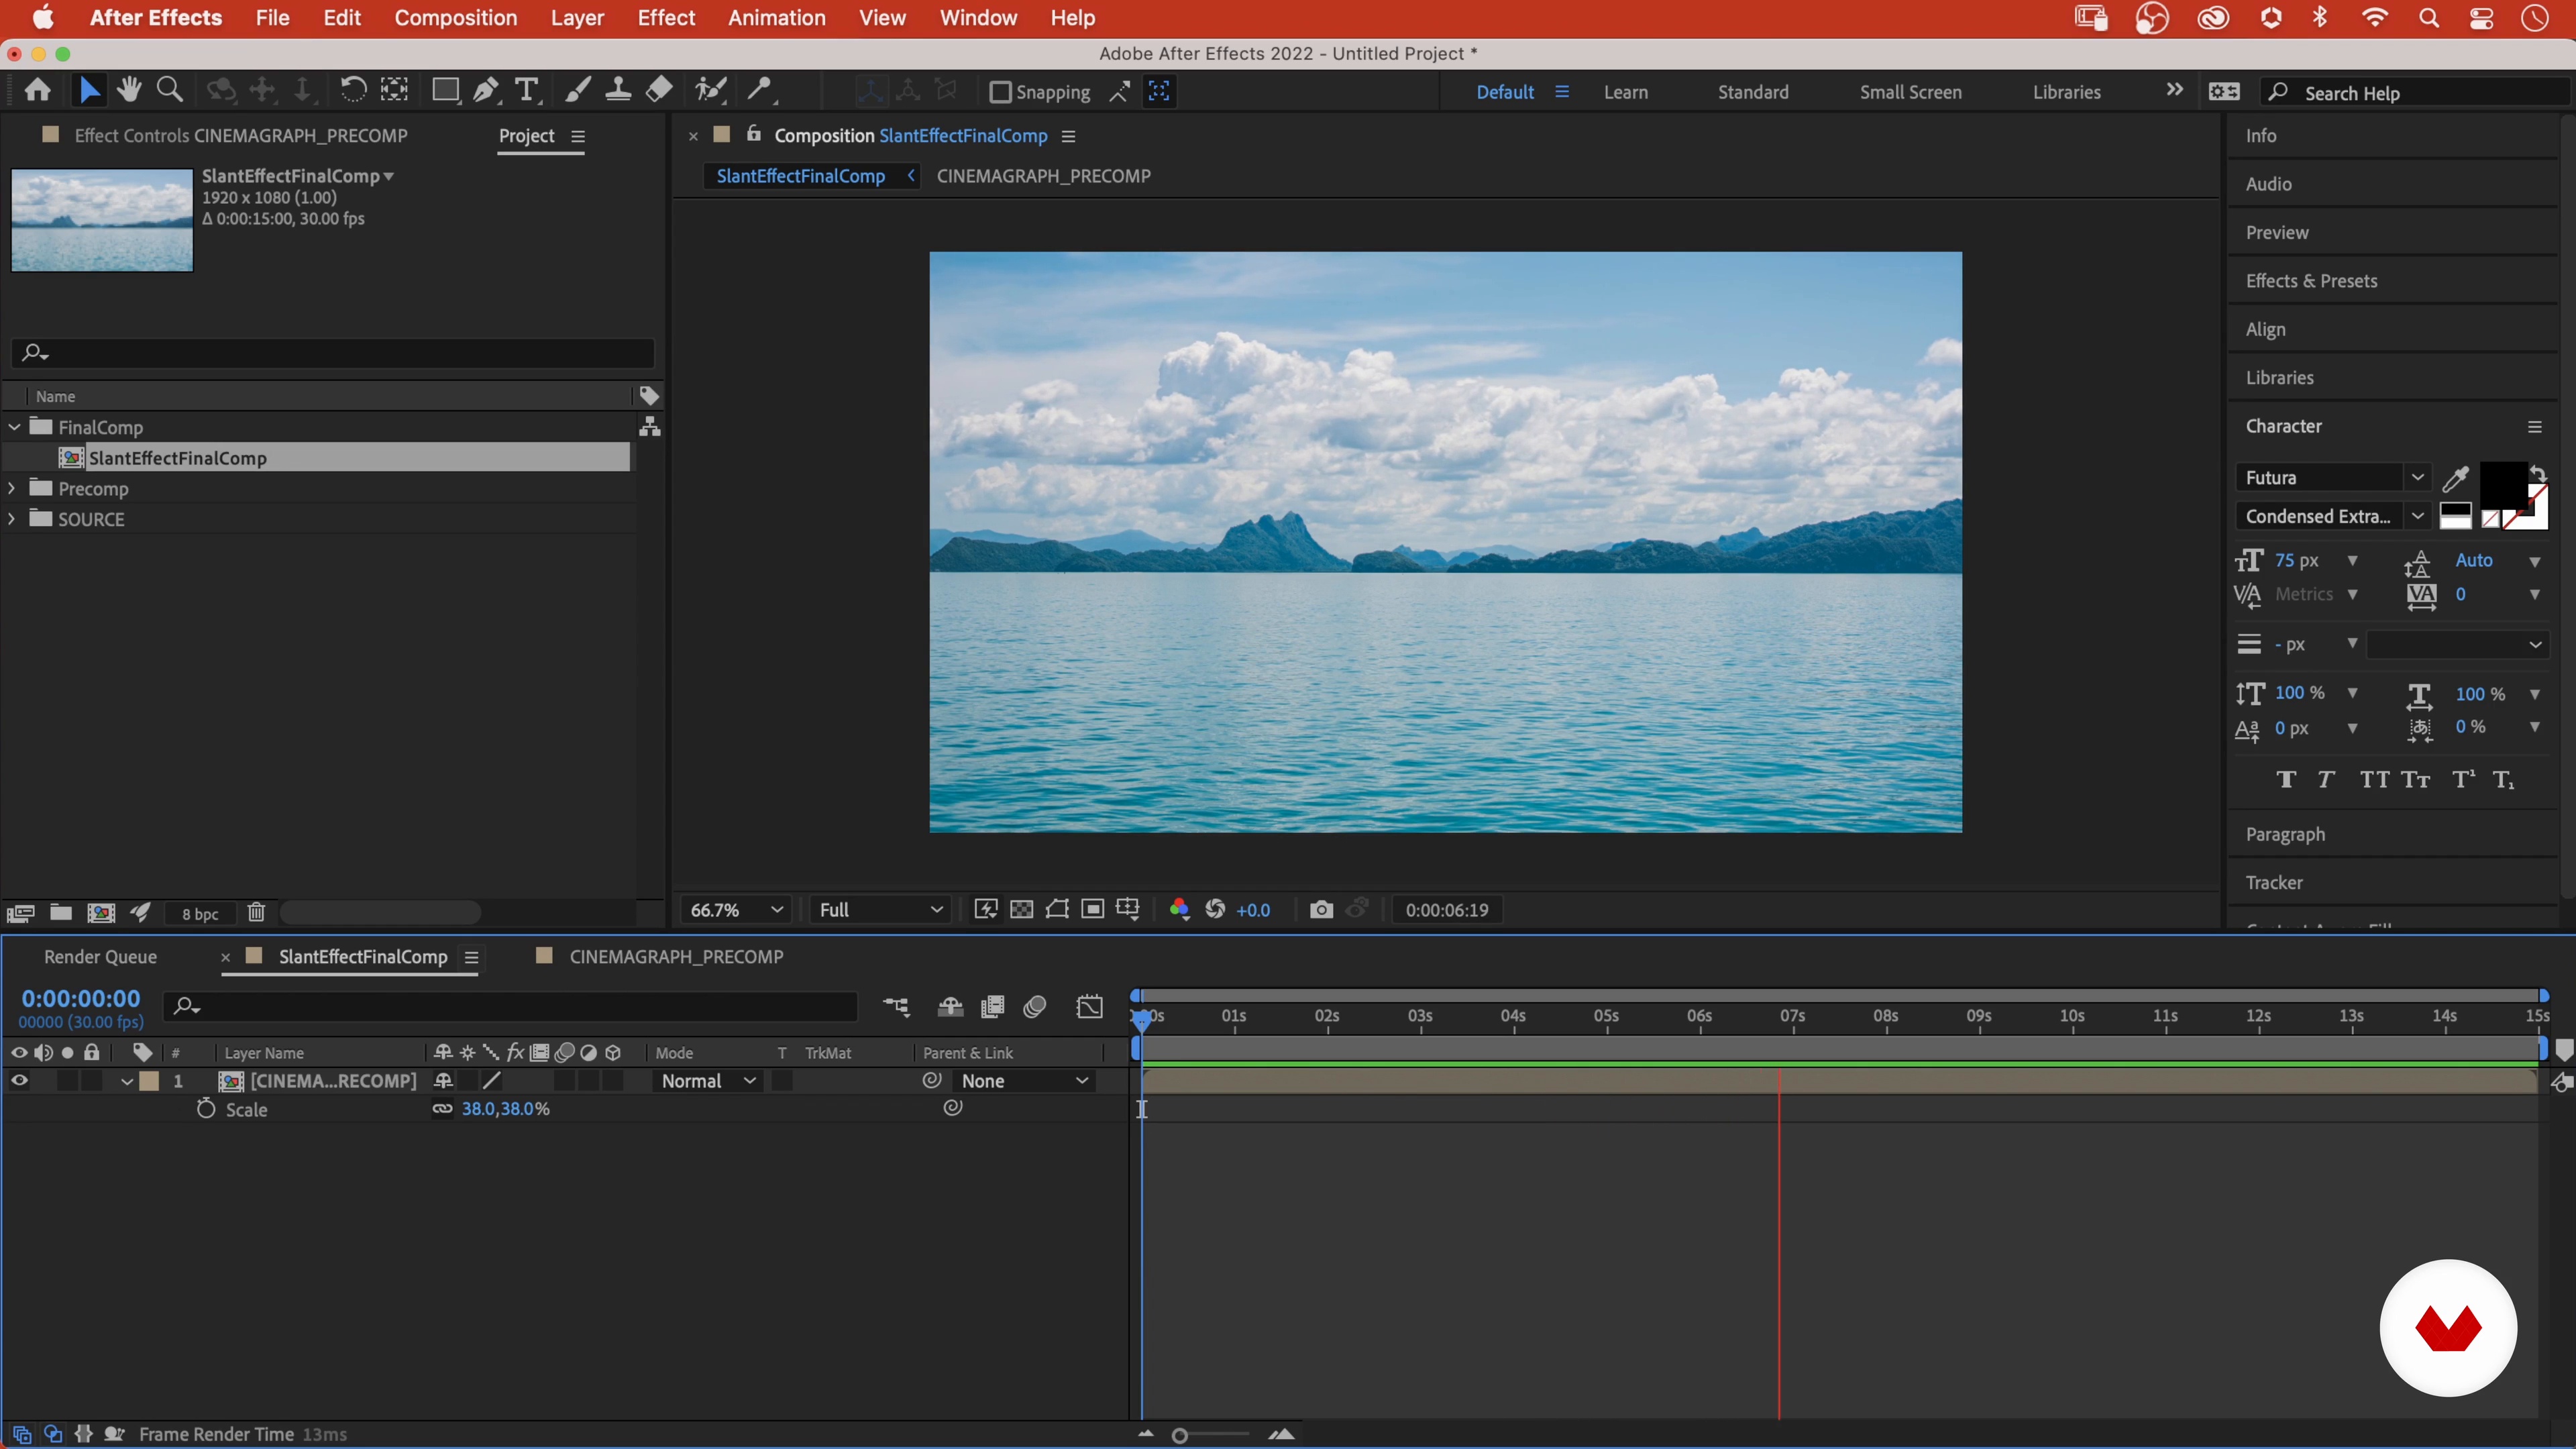Screen dimensions: 2576x1449
Task: Expand the Precomp folder
Action: click(x=12, y=488)
